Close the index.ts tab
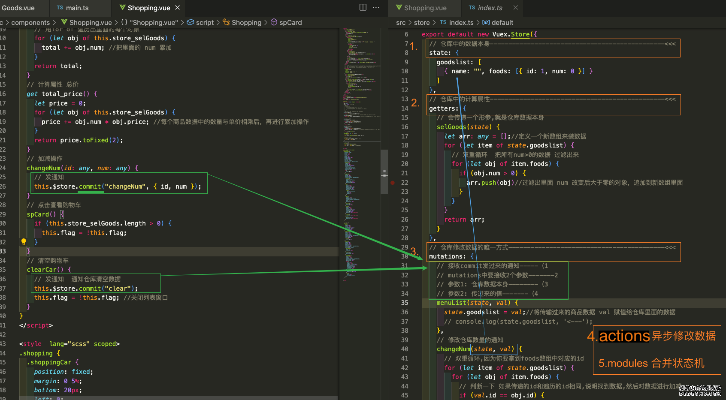Image resolution: width=726 pixels, height=400 pixels. pyautogui.click(x=516, y=8)
